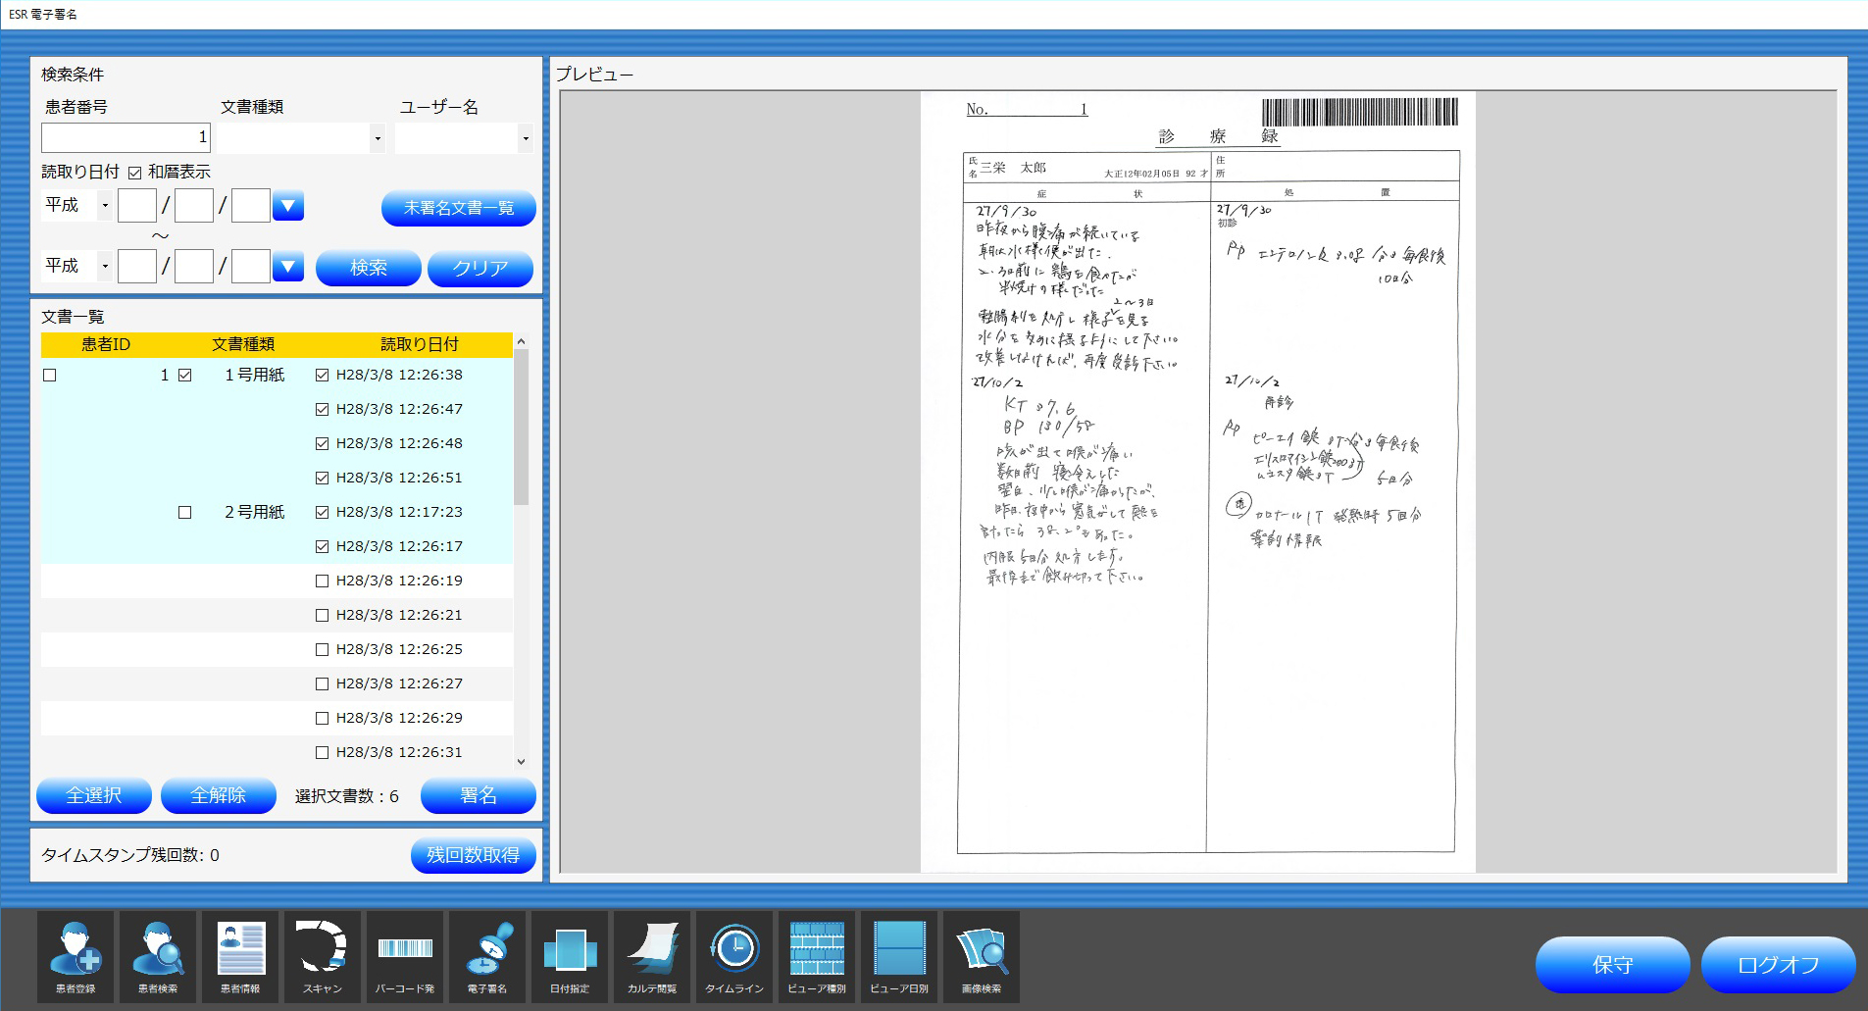Screen dimensions: 1868x1011
Task: Open the ユーザー名 user name dropdown
Action: (x=526, y=138)
